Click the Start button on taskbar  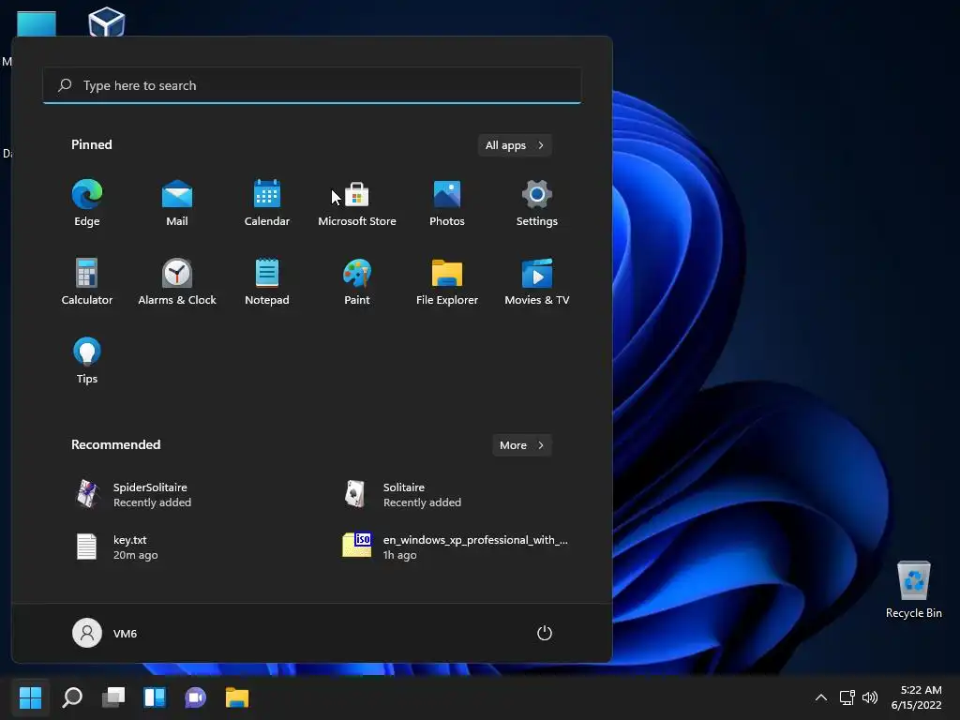[x=30, y=697]
